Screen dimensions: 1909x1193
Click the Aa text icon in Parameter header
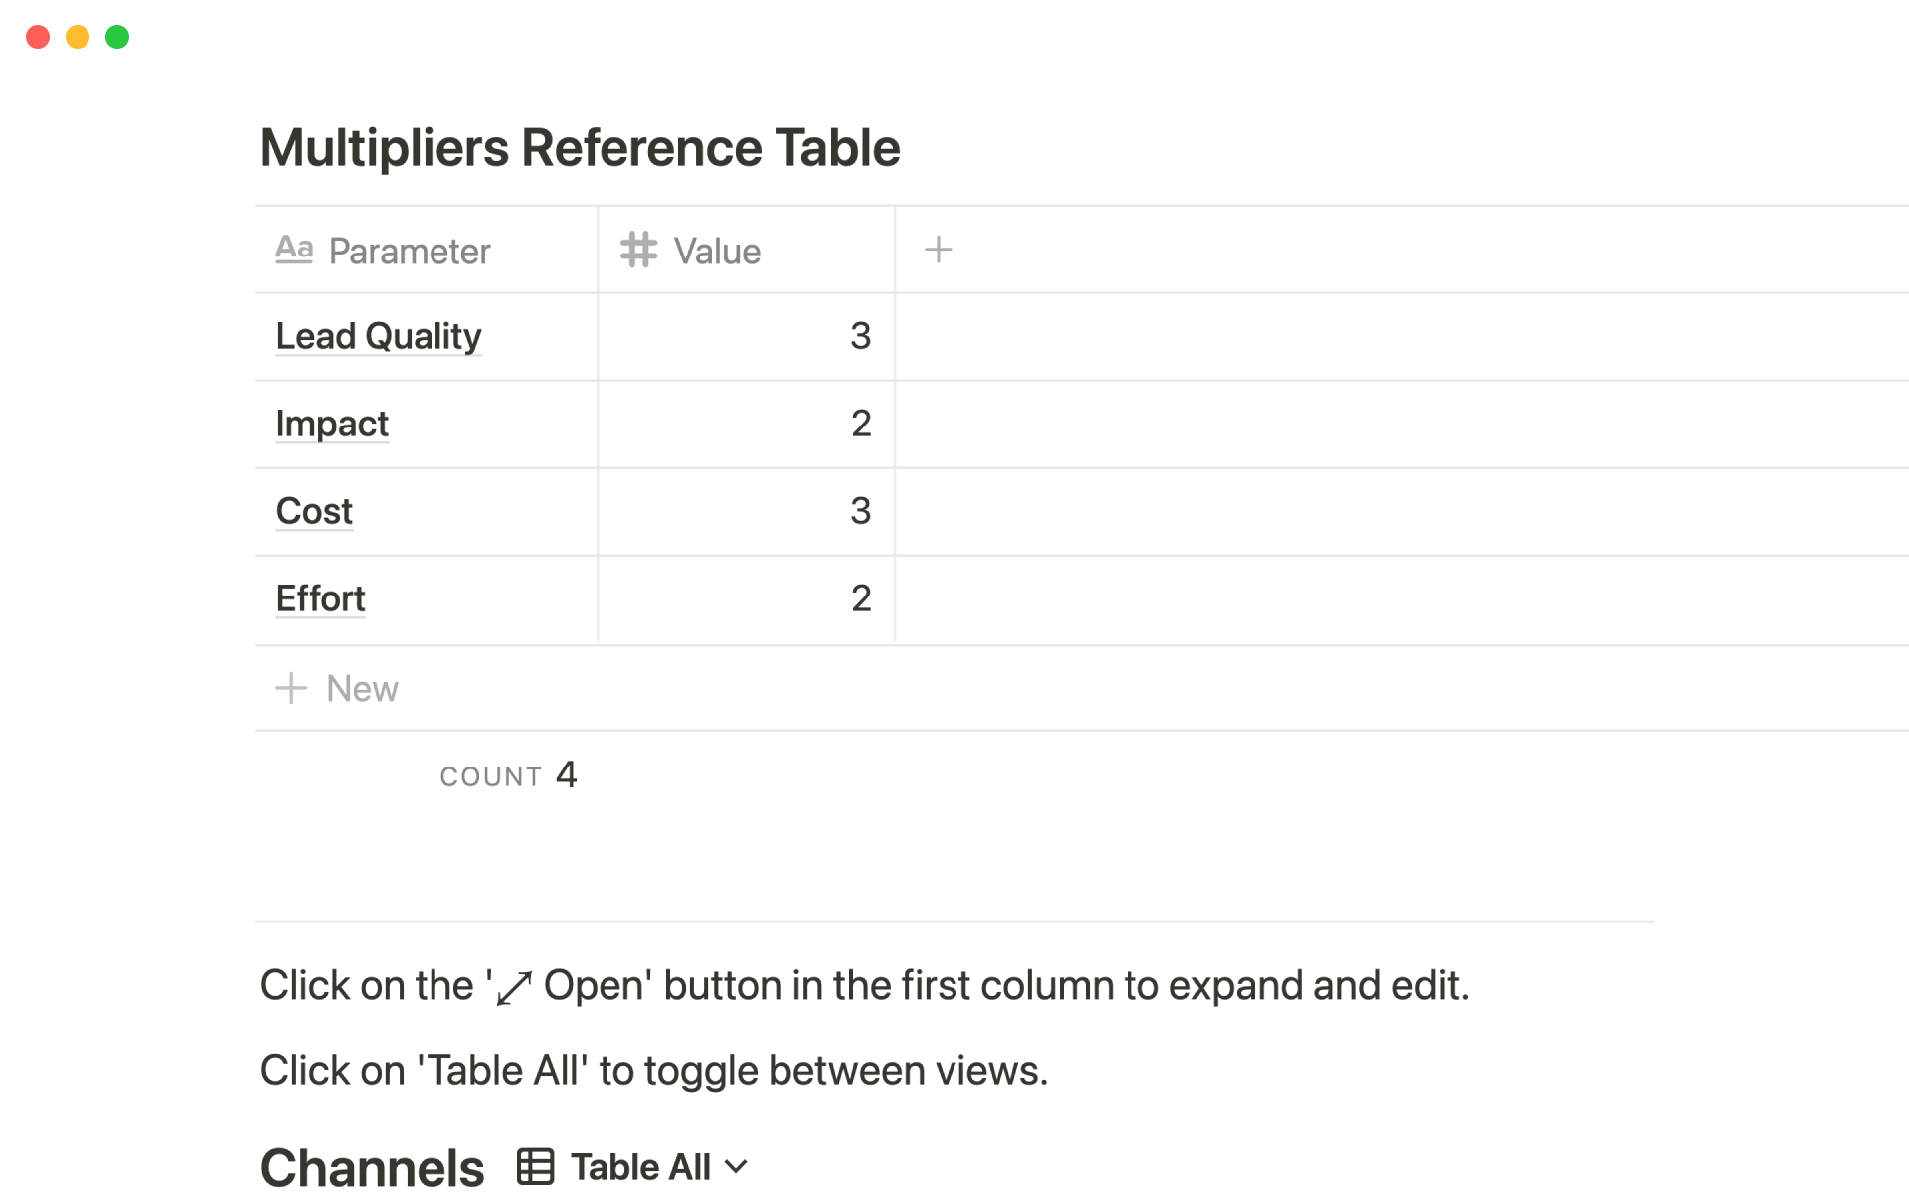294,249
